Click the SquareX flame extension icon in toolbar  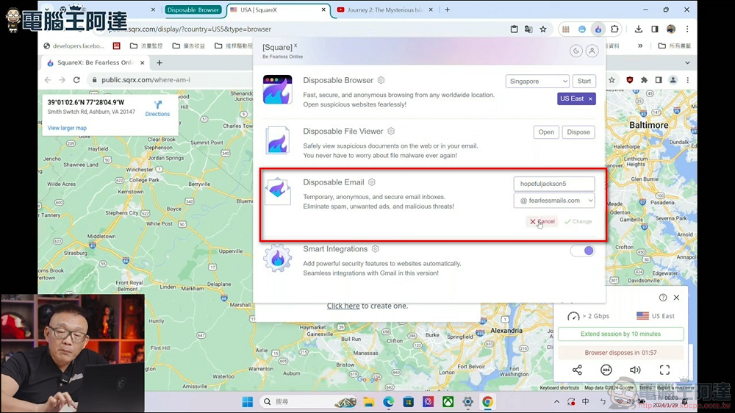(598, 29)
